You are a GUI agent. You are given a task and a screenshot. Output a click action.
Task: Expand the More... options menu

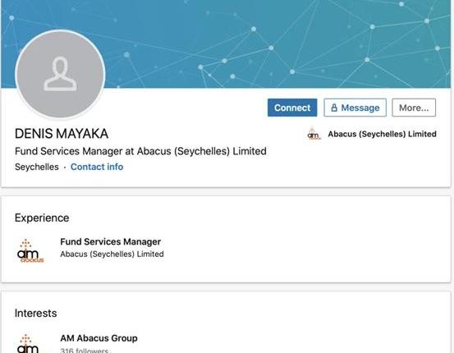click(x=414, y=108)
